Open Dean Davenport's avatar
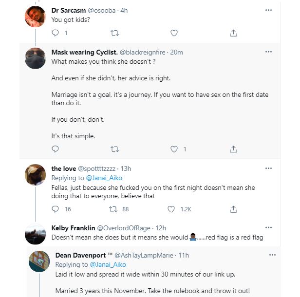Screen dimensions: 300x297 [x=39, y=261]
